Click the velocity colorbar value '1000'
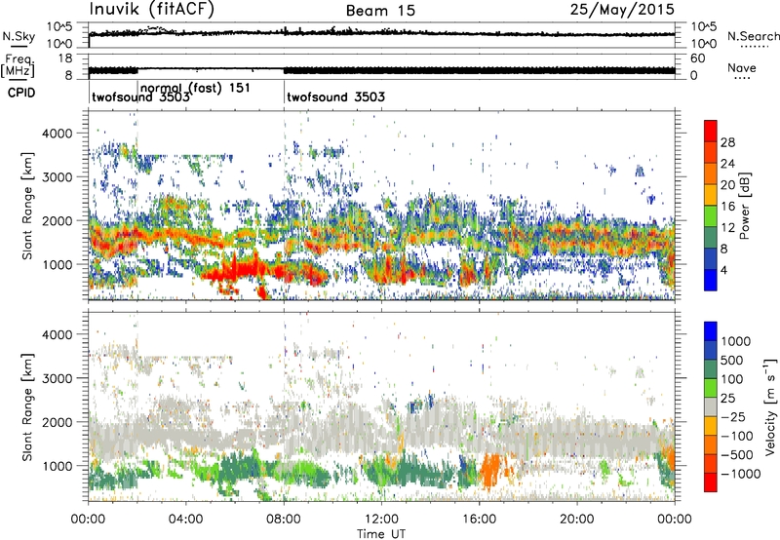The image size is (780, 540). pyautogui.click(x=736, y=341)
